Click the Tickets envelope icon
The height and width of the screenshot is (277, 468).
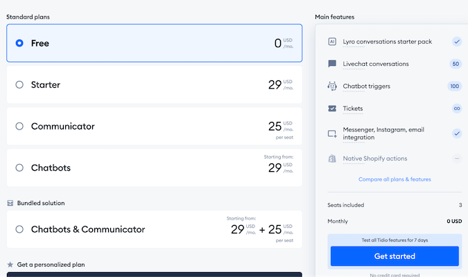pos(331,109)
